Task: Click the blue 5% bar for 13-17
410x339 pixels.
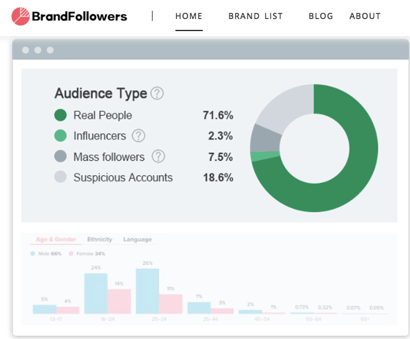Action: point(44,309)
